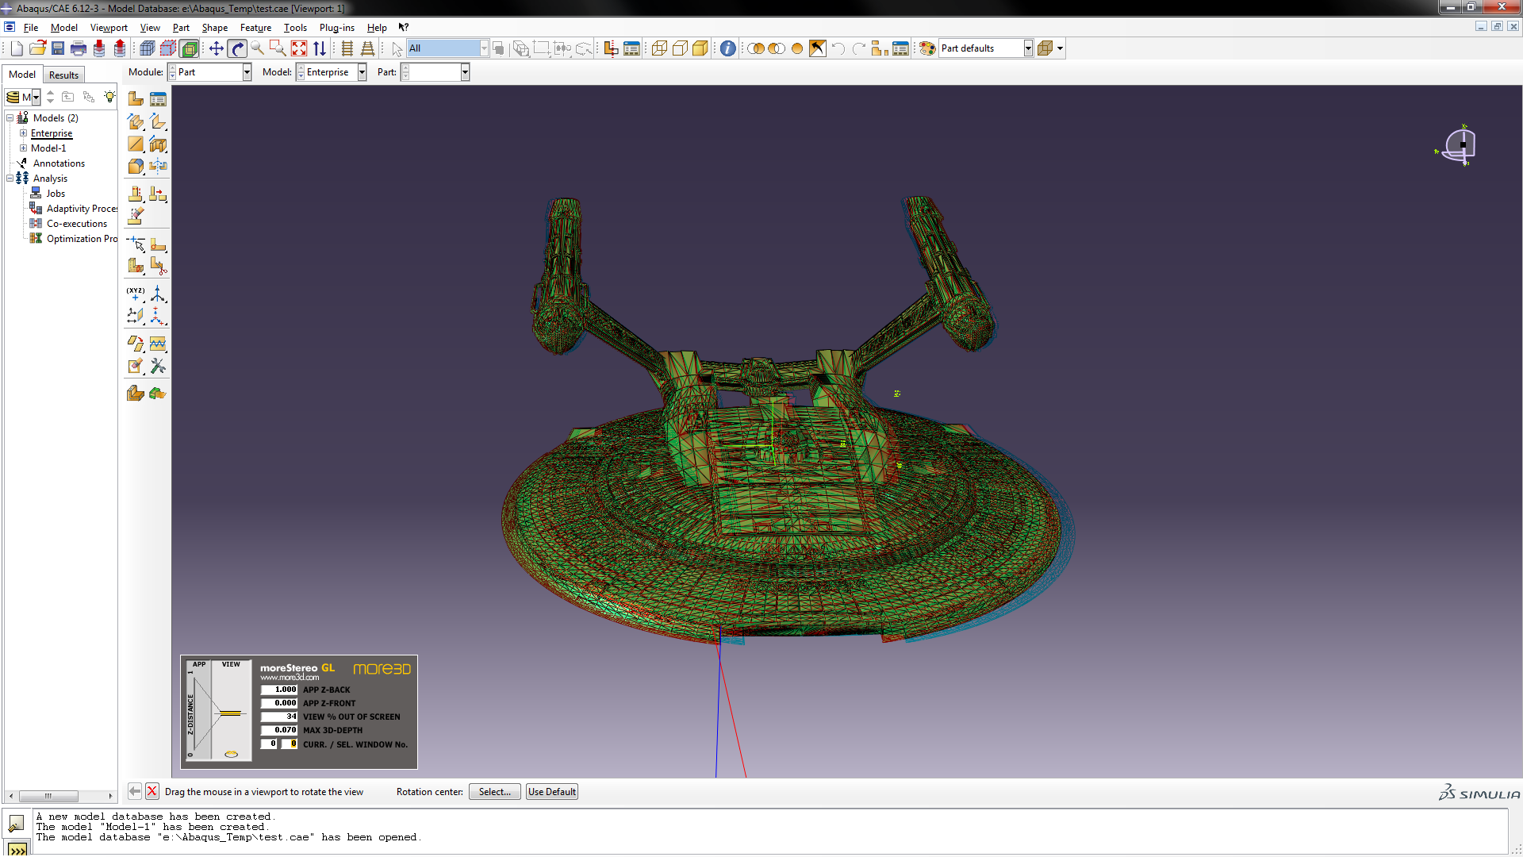Open the Part dropdown selector
This screenshot has width=1523, height=857.
click(466, 71)
